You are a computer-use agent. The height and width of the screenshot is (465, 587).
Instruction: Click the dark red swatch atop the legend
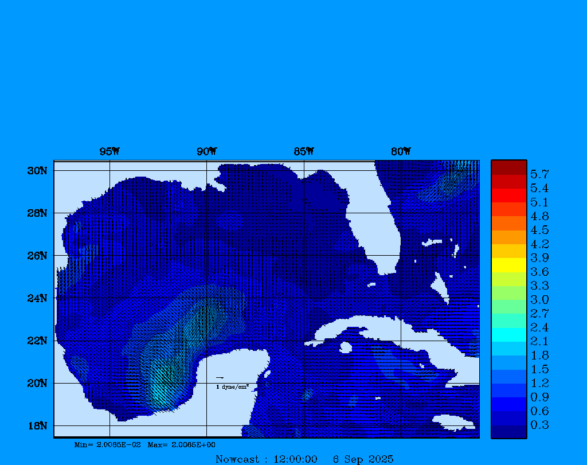click(508, 167)
